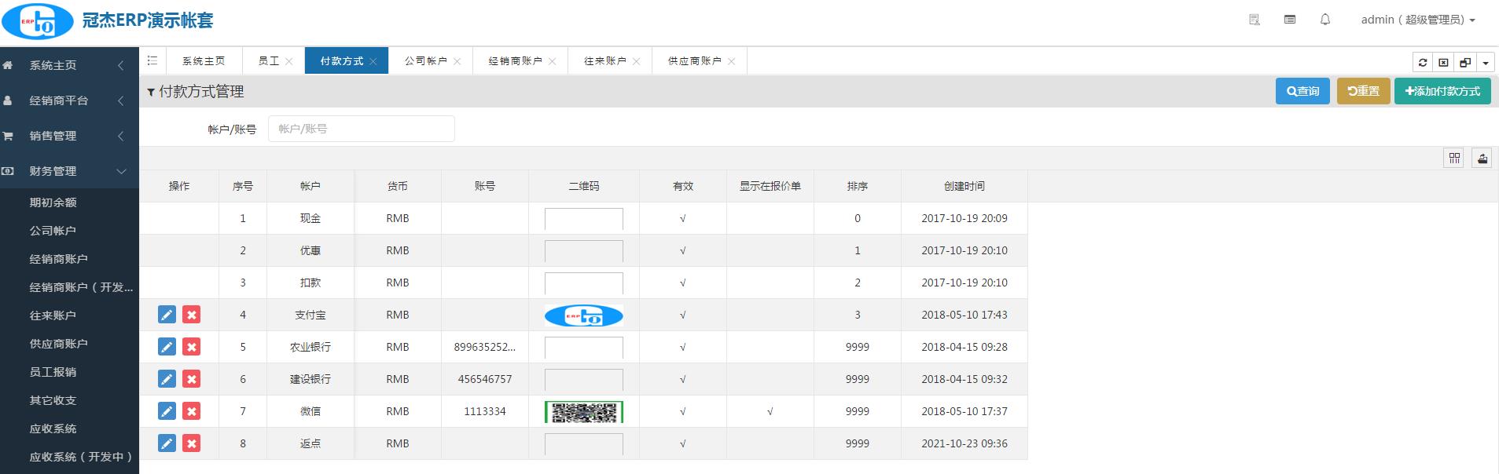Switch to the 员工 tab
The width and height of the screenshot is (1499, 474).
point(268,60)
